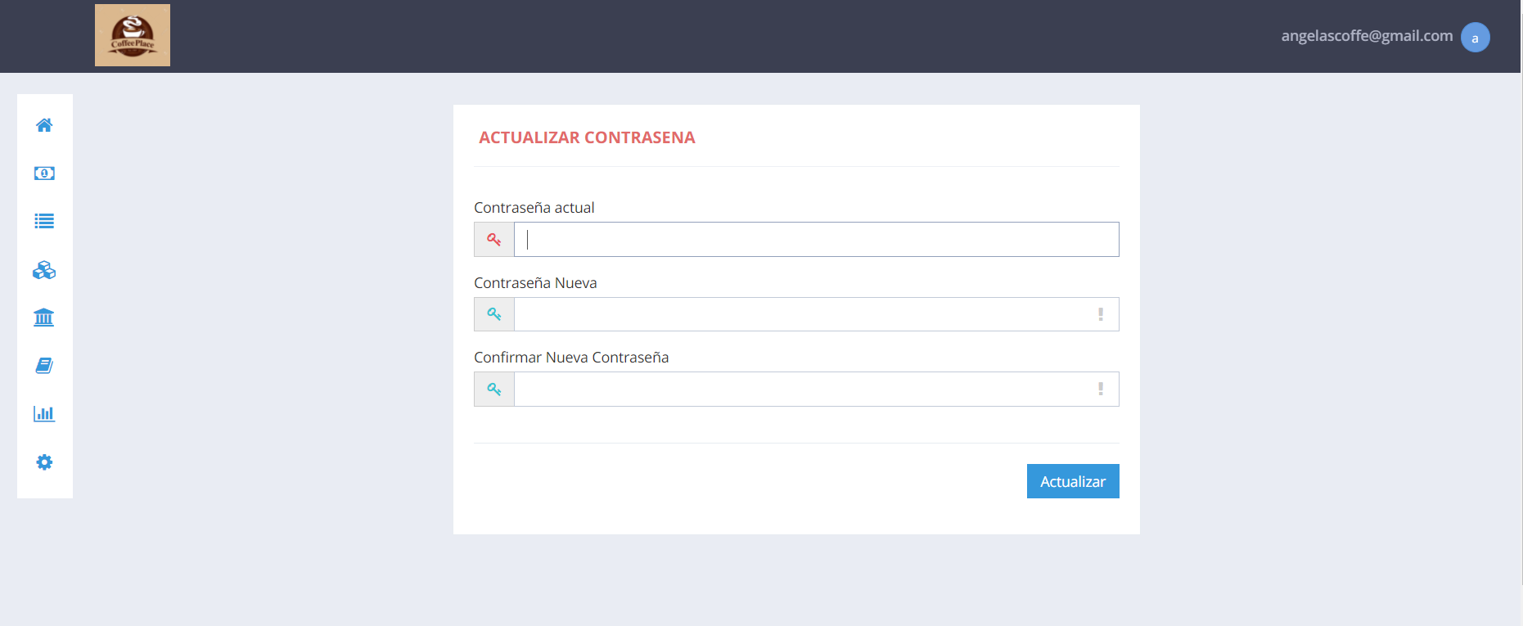
Task: Open the list icon in sidebar
Action: (x=44, y=221)
